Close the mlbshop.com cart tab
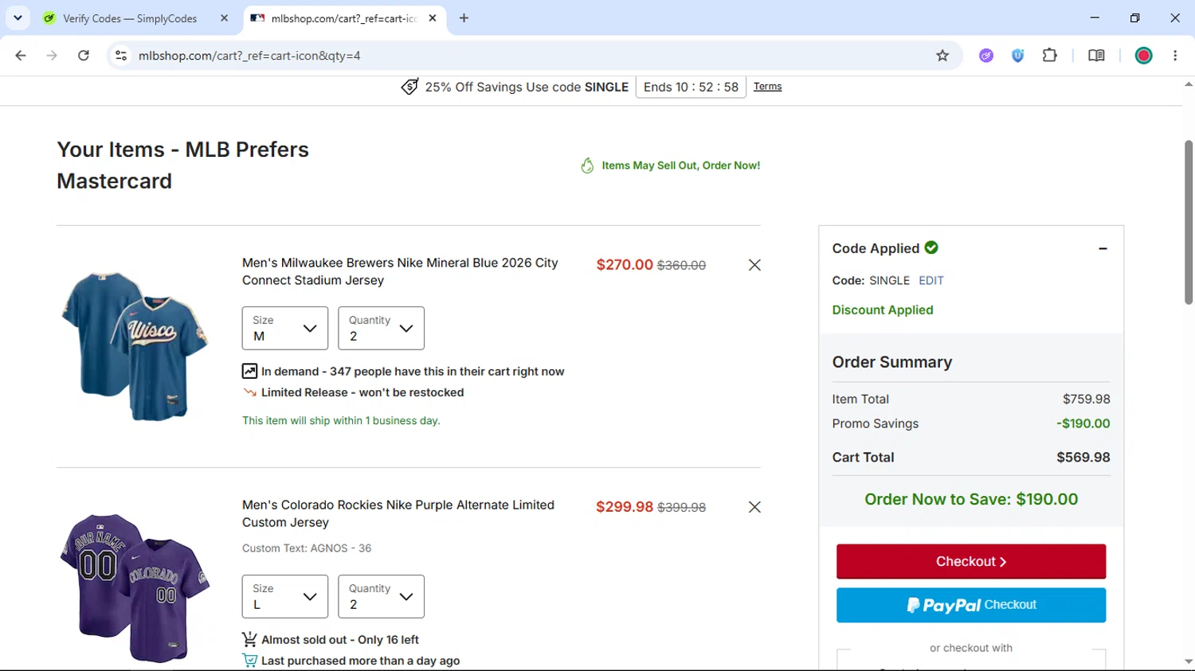Screen dimensions: 1195x671 coord(433,18)
